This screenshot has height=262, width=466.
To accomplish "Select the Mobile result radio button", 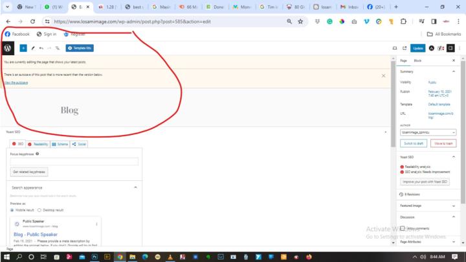I will point(12,210).
